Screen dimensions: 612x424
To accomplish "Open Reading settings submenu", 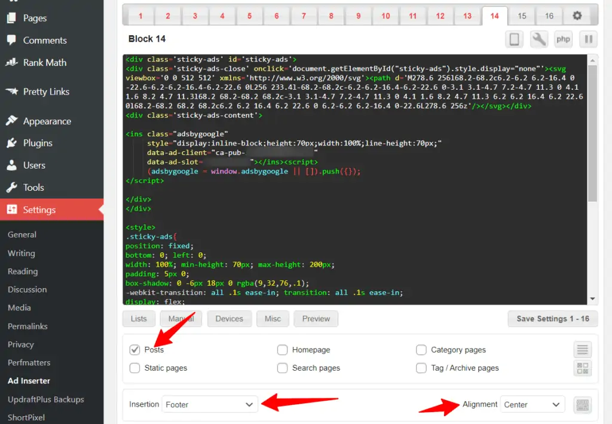I will 23,272.
